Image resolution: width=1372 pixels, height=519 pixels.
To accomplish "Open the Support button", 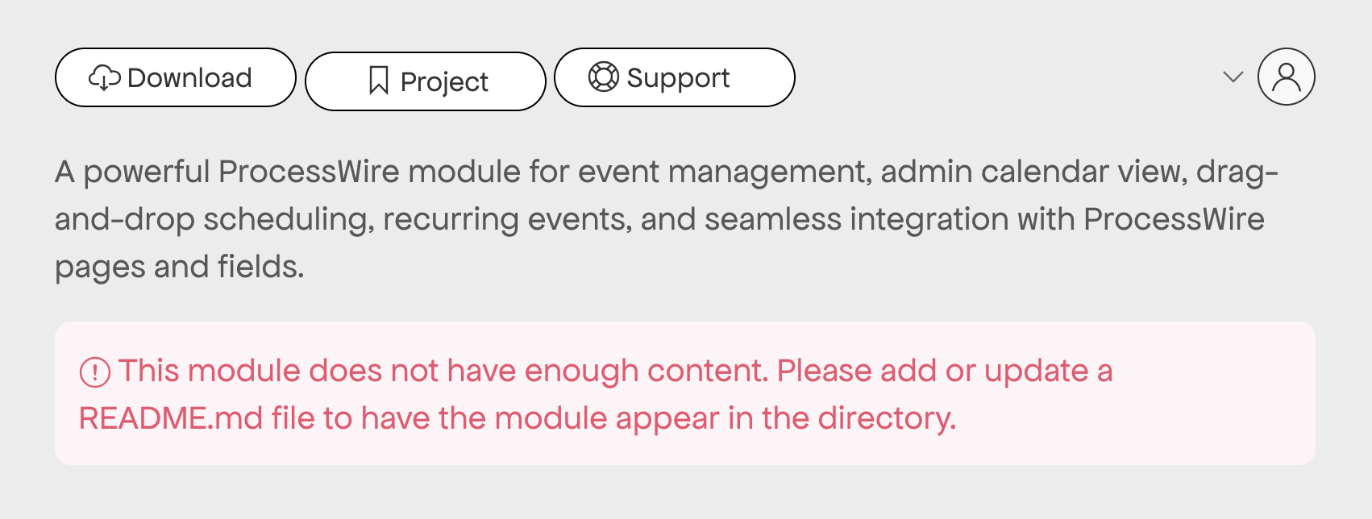I will pyautogui.click(x=675, y=77).
